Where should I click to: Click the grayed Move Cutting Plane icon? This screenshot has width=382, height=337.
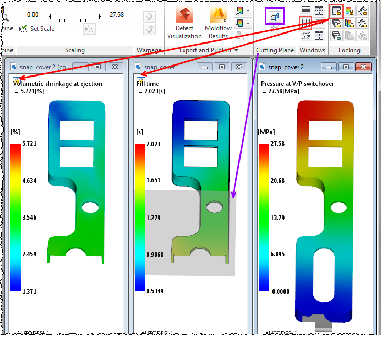point(275,29)
